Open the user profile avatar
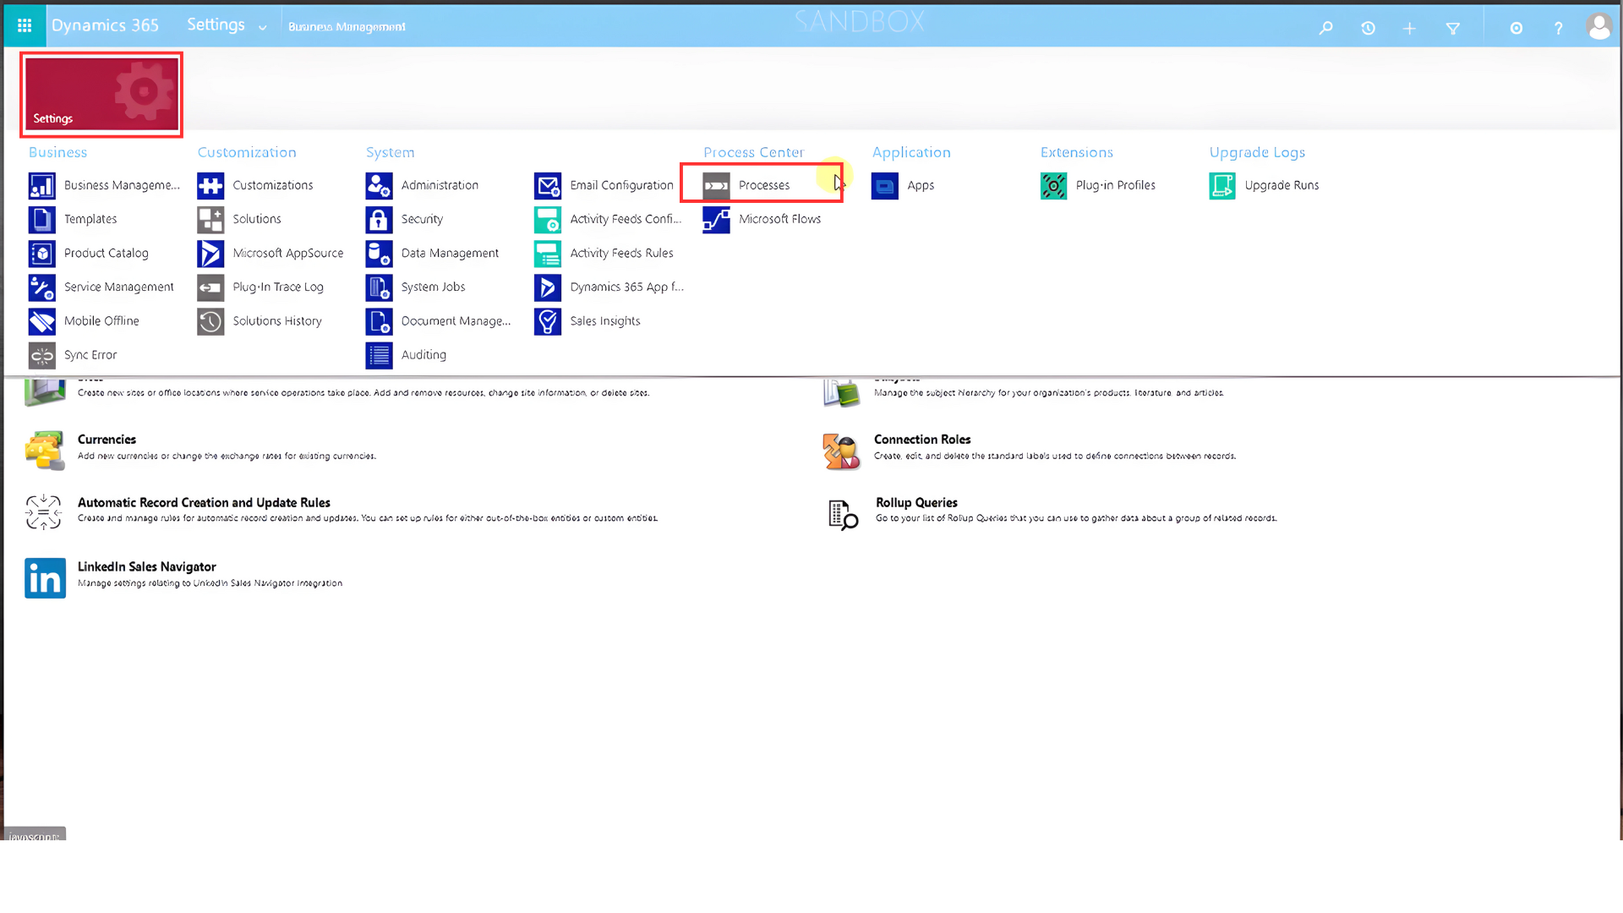Image resolution: width=1623 pixels, height=913 pixels. tap(1598, 27)
